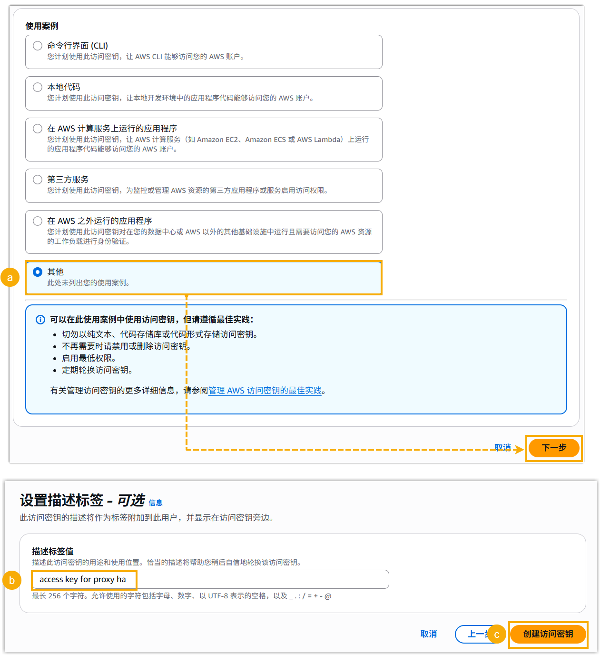Select the 命令行界面 (CLI) radio button

(38, 46)
